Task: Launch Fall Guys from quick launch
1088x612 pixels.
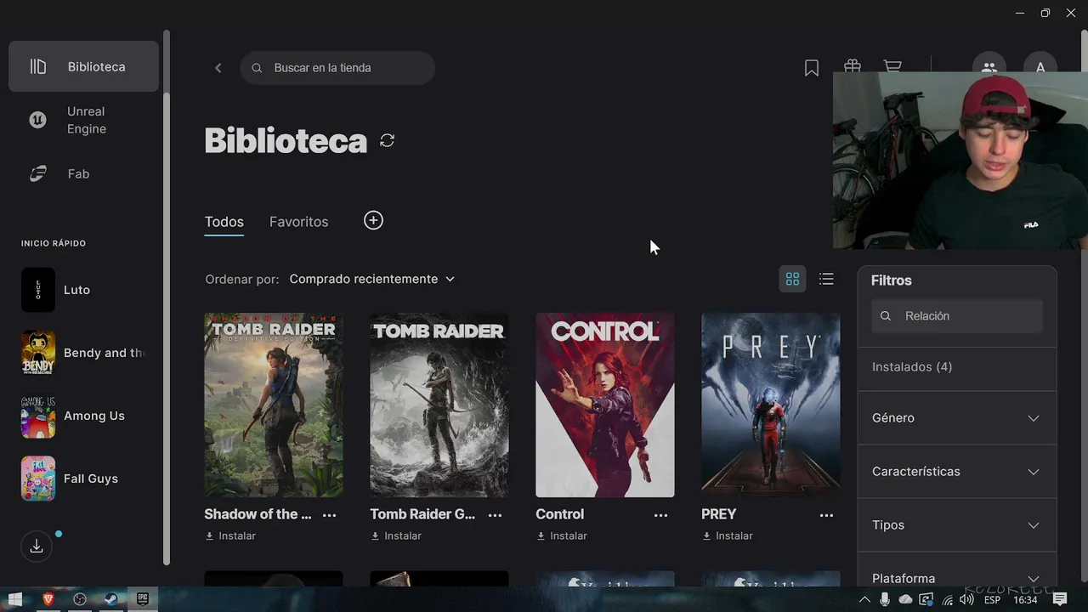Action: click(x=83, y=479)
